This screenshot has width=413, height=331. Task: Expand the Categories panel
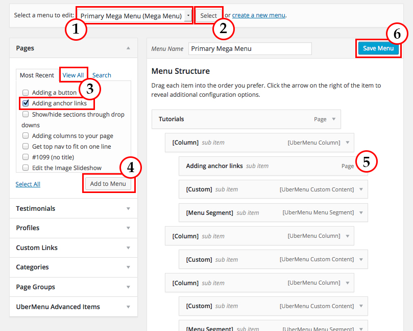click(x=128, y=267)
